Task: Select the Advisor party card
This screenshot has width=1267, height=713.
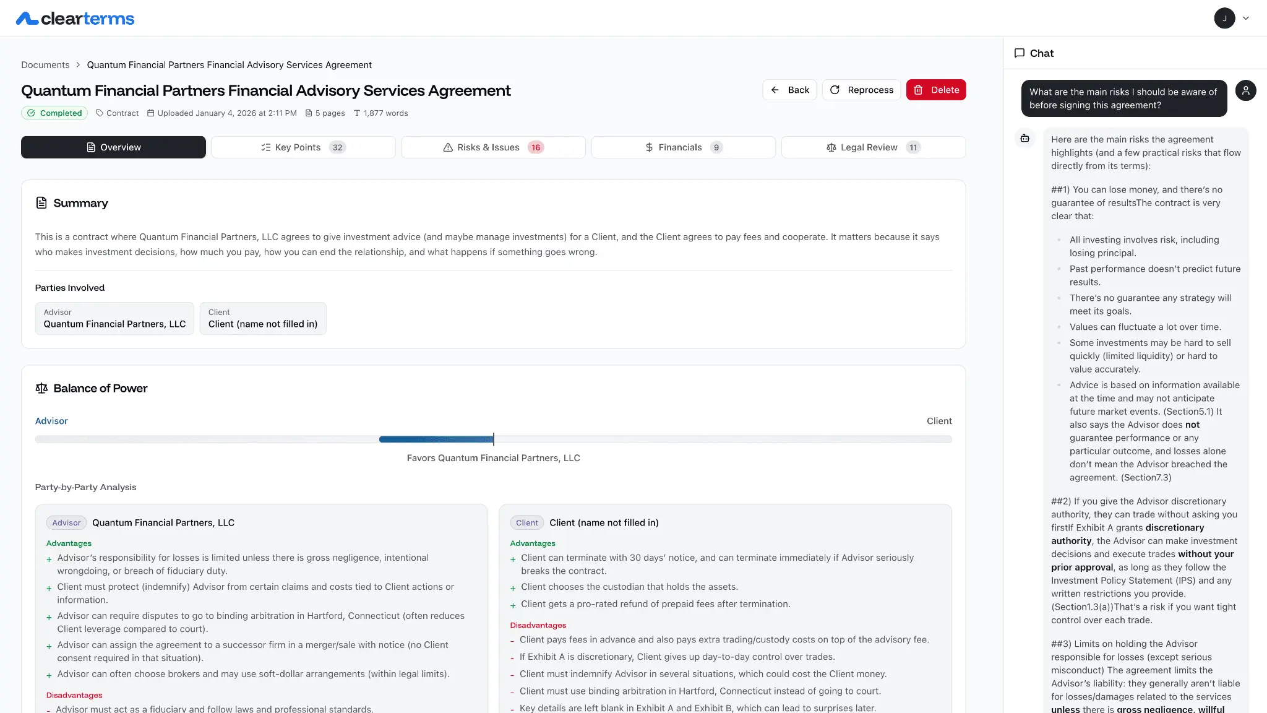Action: (x=114, y=319)
